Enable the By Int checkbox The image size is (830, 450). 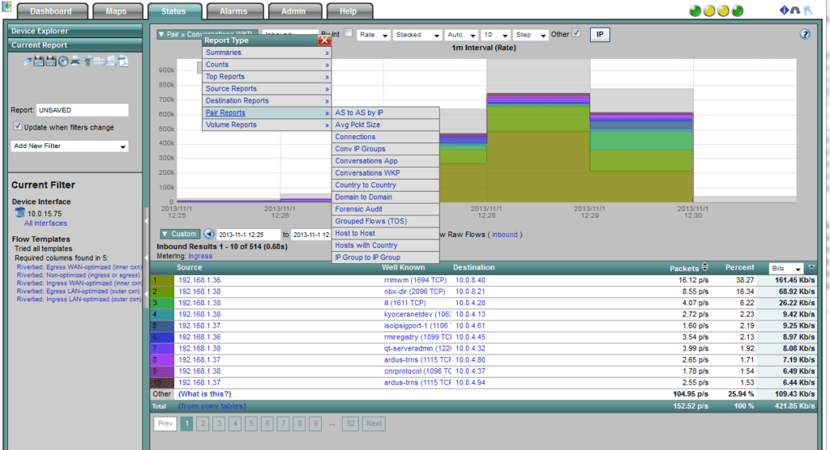[x=348, y=34]
